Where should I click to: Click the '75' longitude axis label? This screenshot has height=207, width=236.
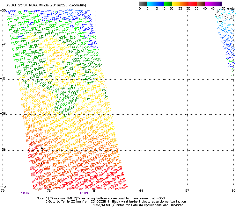pos(3,191)
